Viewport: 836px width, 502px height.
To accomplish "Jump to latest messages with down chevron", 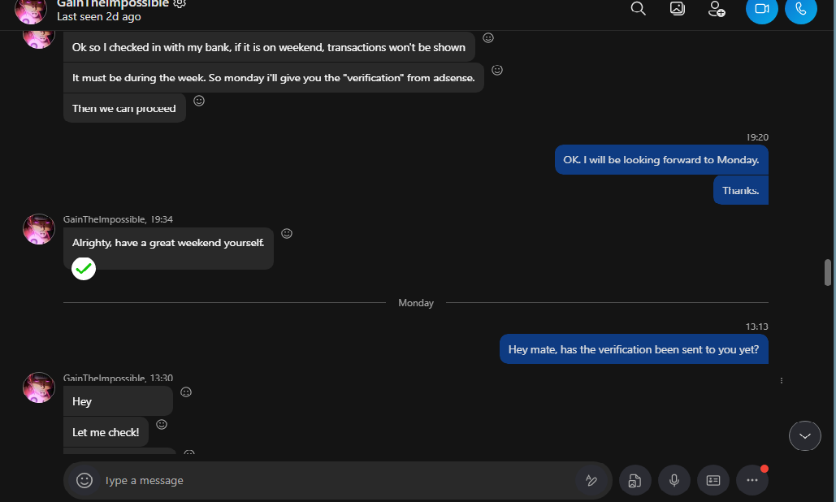I will (804, 436).
